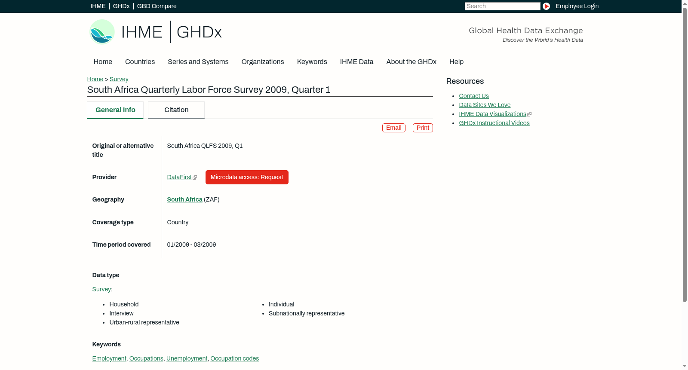
Task: Go to Home in main navigation
Action: [x=103, y=62]
